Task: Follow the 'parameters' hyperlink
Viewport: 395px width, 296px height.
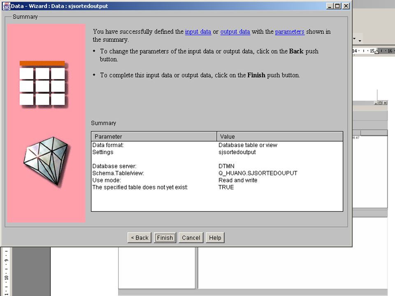Action: click(x=290, y=32)
